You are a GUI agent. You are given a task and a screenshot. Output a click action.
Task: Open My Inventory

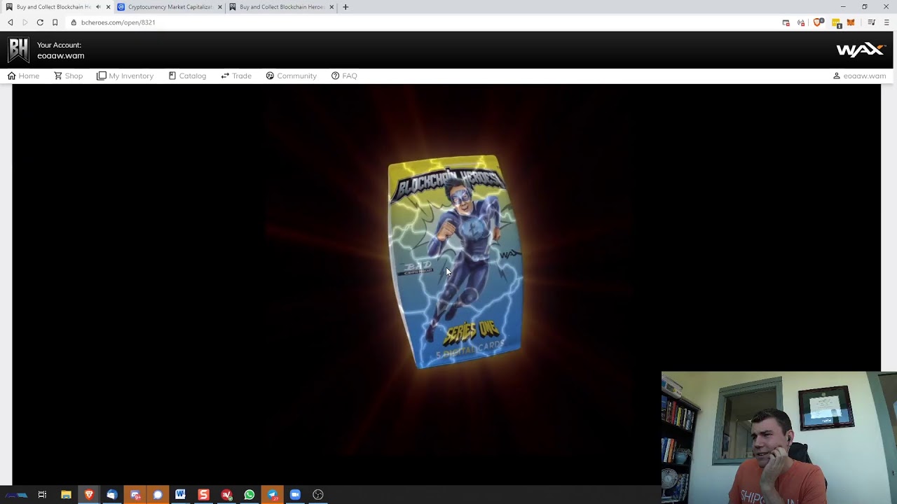pyautogui.click(x=125, y=76)
